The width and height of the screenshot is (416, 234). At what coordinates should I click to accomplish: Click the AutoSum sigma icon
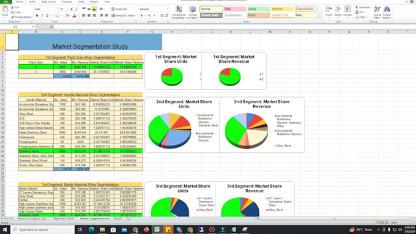357,7
